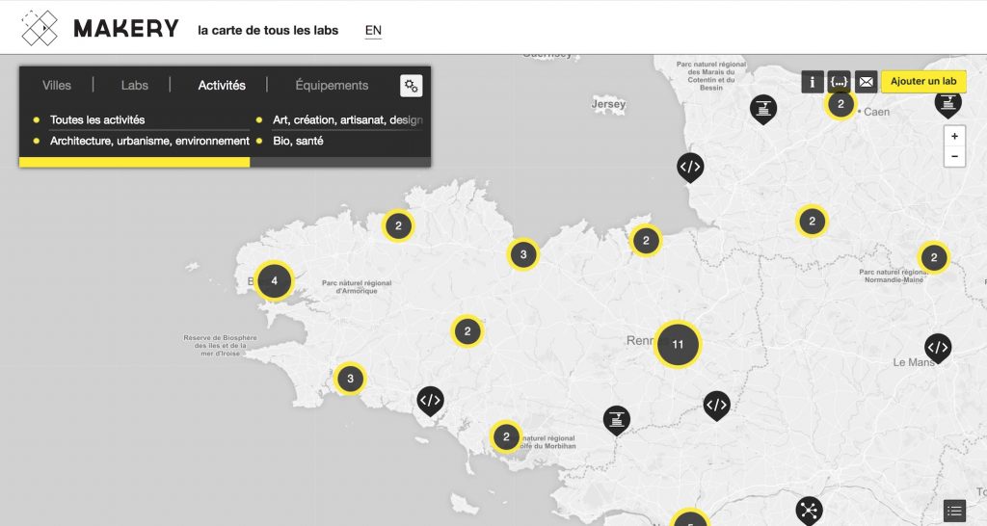Select the Activités tab
The width and height of the screenshot is (987, 526).
pos(222,85)
